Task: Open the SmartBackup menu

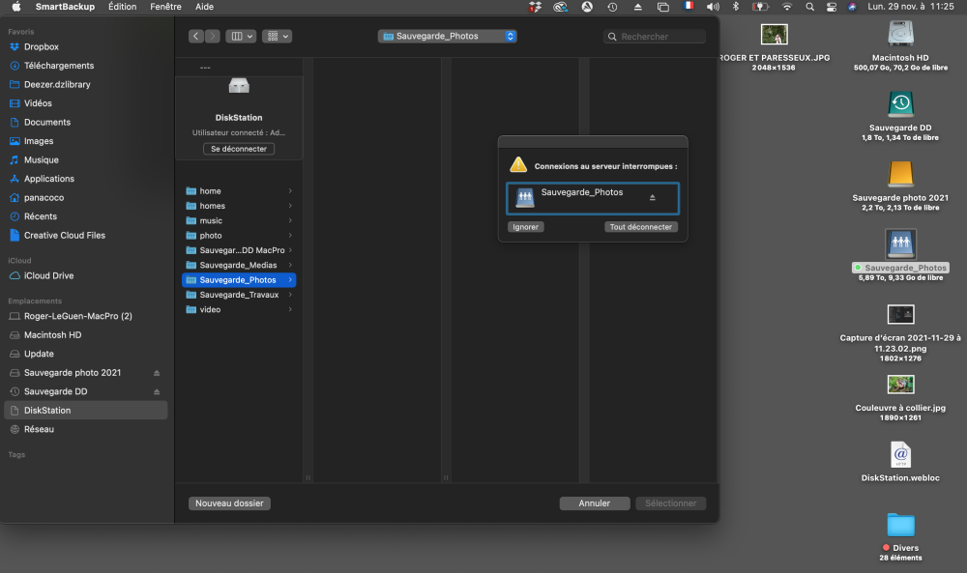Action: [x=65, y=7]
